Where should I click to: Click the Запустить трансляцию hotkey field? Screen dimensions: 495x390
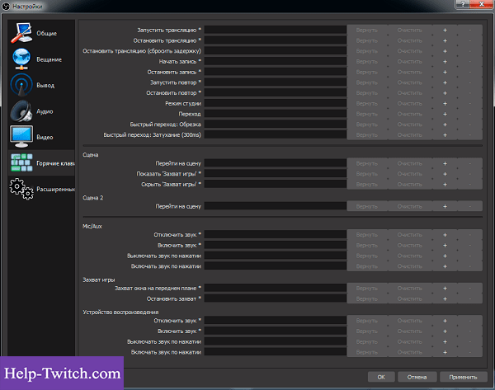(x=275, y=30)
